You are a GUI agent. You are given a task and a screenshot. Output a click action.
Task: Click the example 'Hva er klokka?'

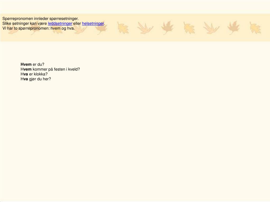coord(34,74)
